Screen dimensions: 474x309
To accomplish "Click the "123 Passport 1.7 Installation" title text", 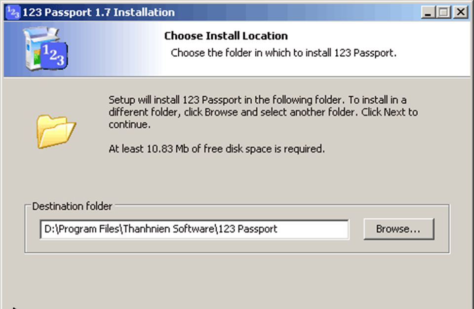I will pyautogui.click(x=98, y=12).
